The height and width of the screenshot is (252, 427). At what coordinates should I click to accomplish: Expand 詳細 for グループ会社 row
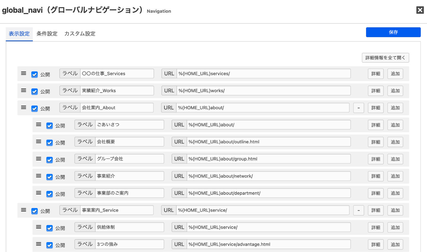coord(376,159)
